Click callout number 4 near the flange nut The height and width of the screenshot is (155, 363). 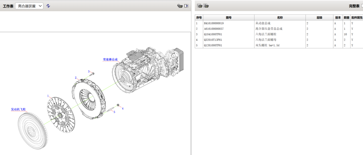pos(122,108)
